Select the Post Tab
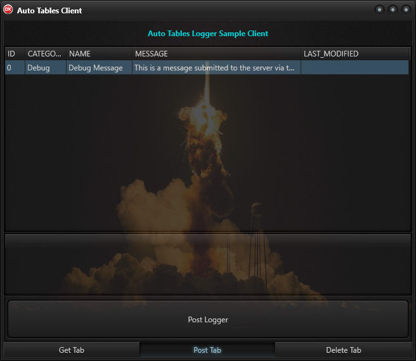416x361 pixels. (x=207, y=350)
